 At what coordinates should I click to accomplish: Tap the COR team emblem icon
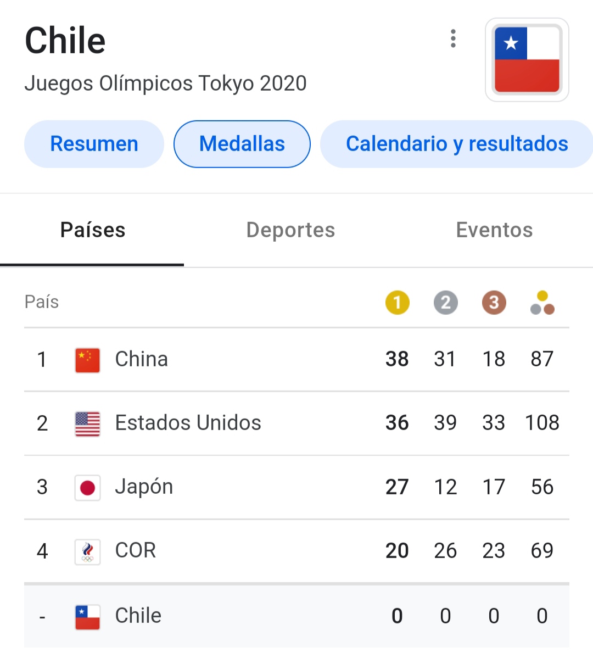87,551
